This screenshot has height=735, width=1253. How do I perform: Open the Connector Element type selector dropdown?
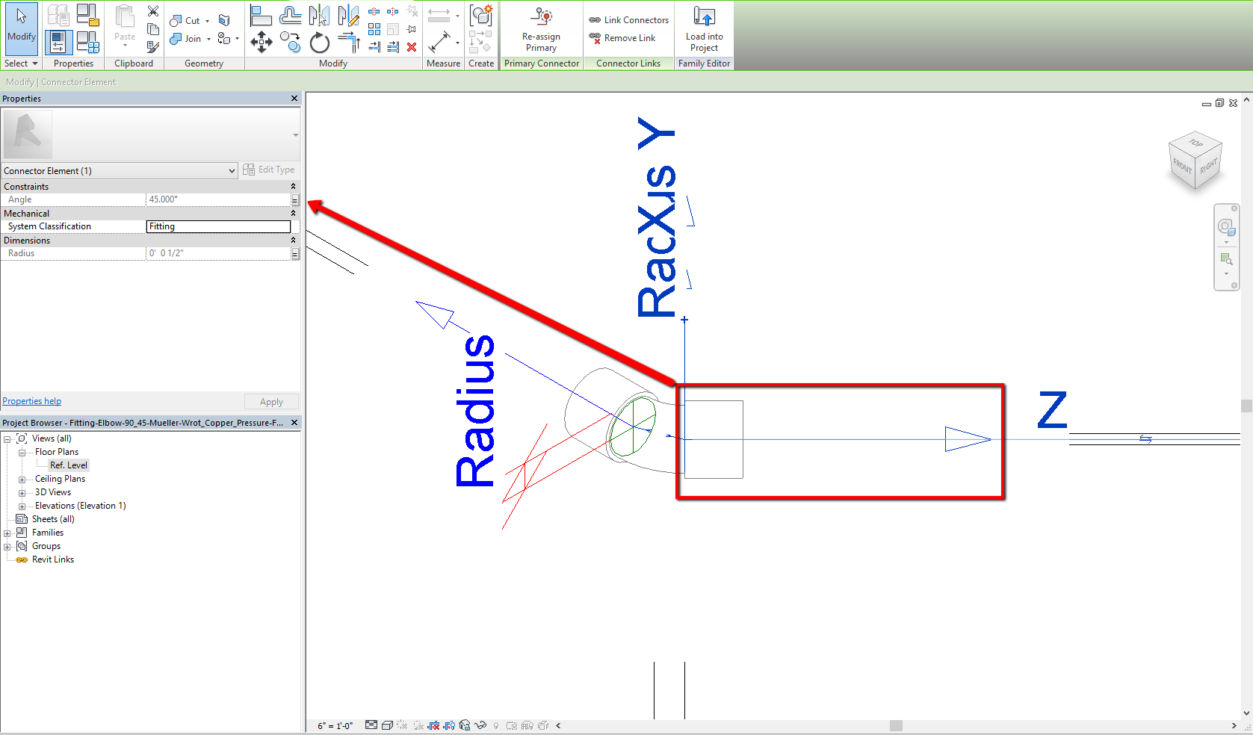click(232, 171)
